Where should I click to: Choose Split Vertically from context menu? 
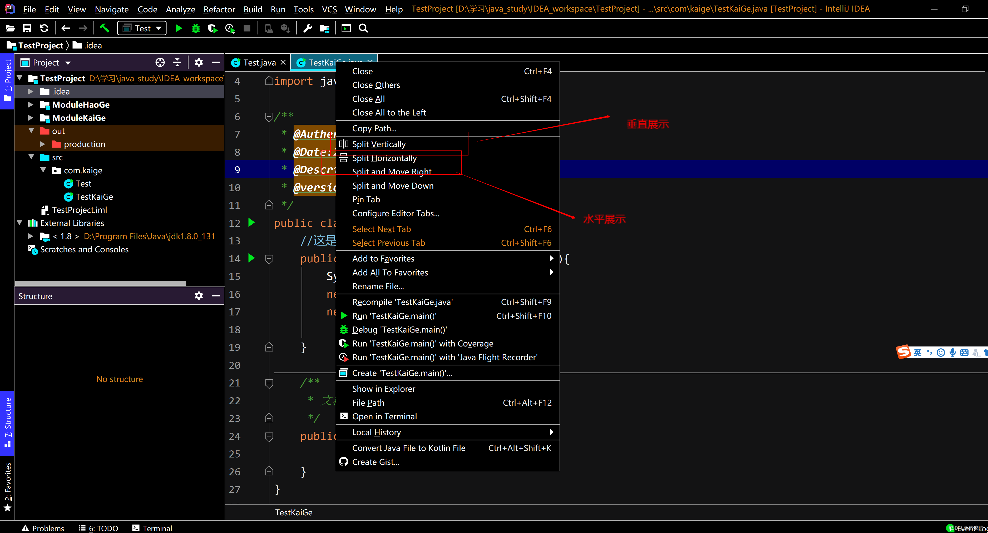tap(448, 144)
